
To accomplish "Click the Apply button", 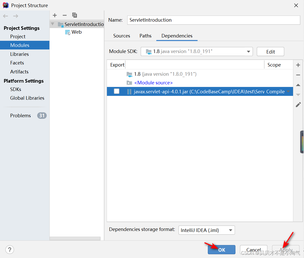I will pos(286,250).
